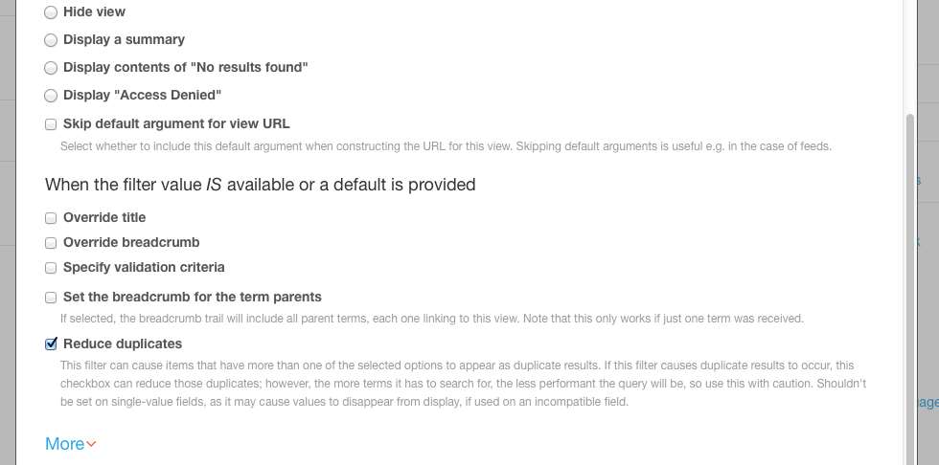This screenshot has height=465, width=939.
Task: Click the "Hide view" label text
Action: click(94, 12)
